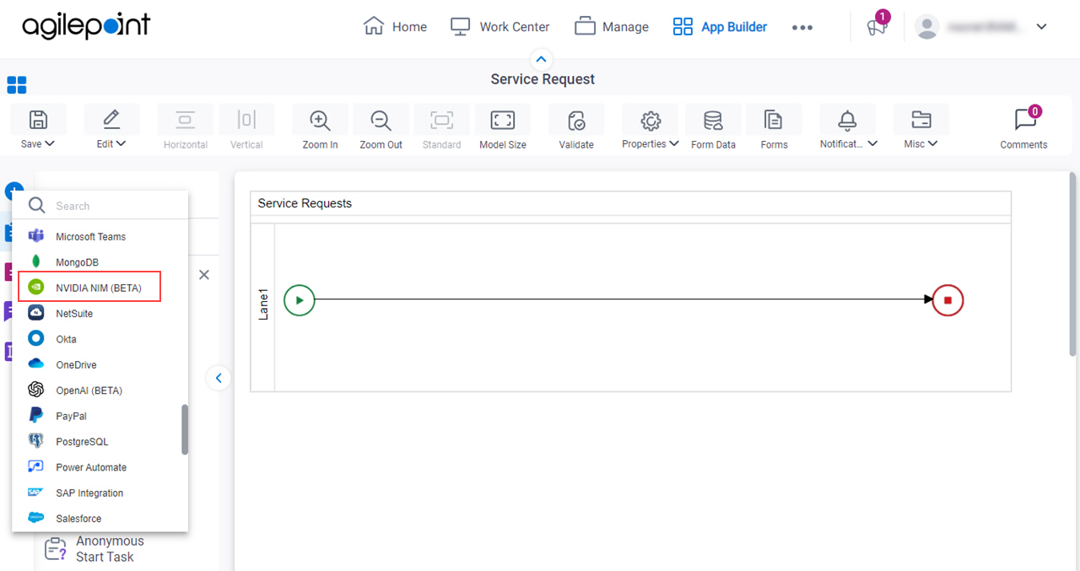Expand the Properties dropdown arrow
1080x571 pixels.
[674, 143]
